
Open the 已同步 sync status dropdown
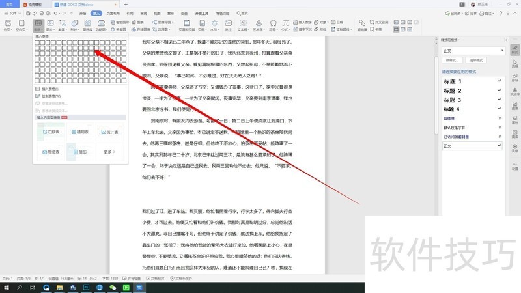pos(453,13)
